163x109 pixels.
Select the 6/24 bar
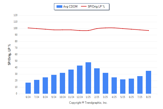point(28,88)
